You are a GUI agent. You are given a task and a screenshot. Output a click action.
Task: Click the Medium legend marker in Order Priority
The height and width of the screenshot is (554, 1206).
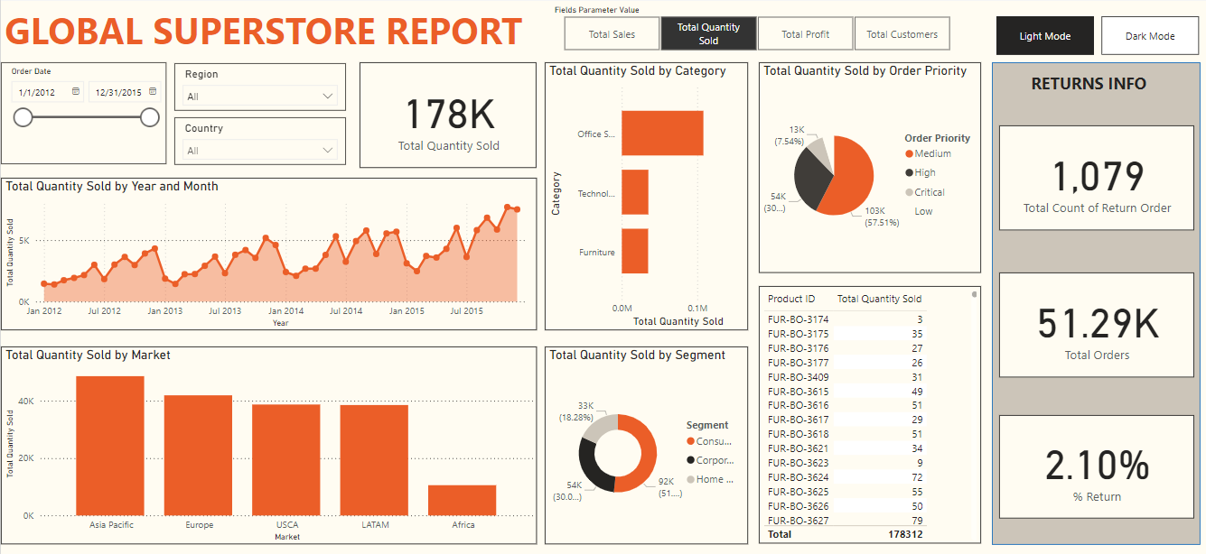[909, 154]
